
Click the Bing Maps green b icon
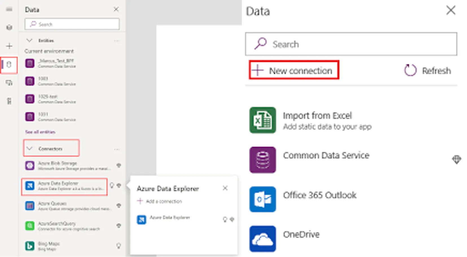click(30, 246)
